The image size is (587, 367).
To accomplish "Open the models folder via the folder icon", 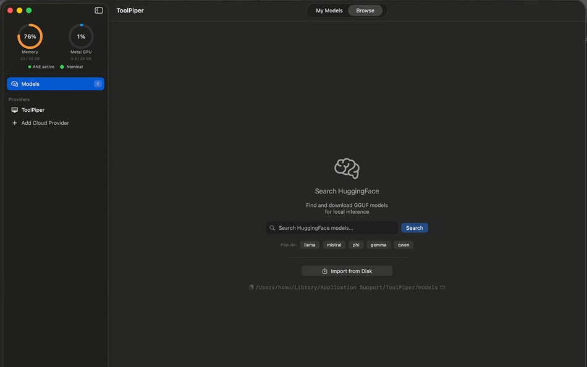I will coord(442,287).
